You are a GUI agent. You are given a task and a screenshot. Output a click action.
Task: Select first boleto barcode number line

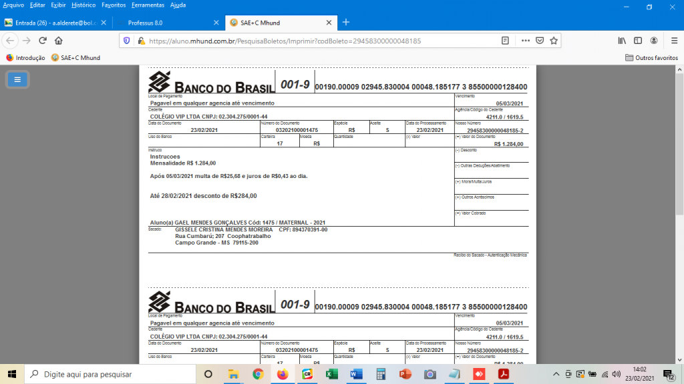pos(421,87)
